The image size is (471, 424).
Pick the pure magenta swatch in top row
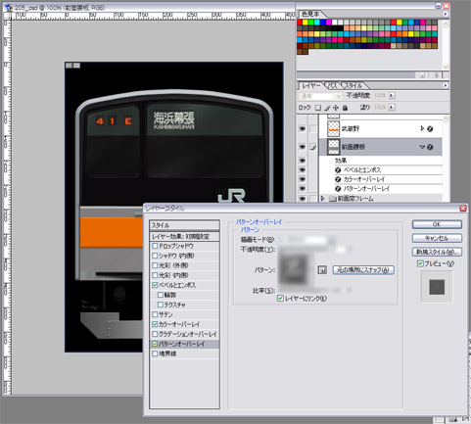click(x=329, y=23)
